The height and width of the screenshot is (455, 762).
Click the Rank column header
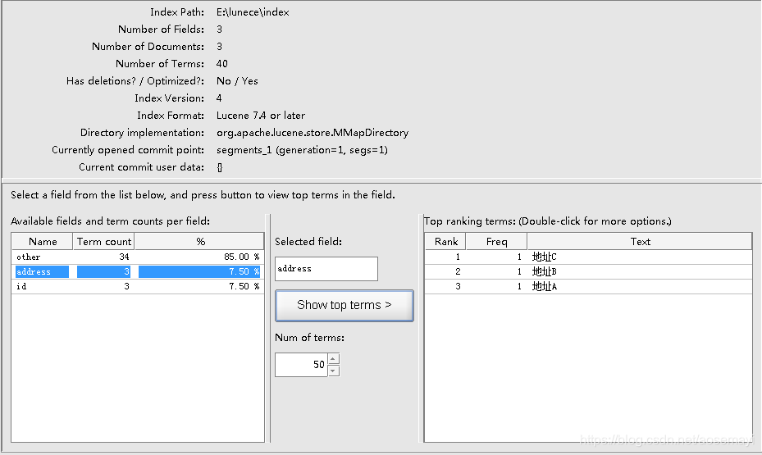[445, 241]
